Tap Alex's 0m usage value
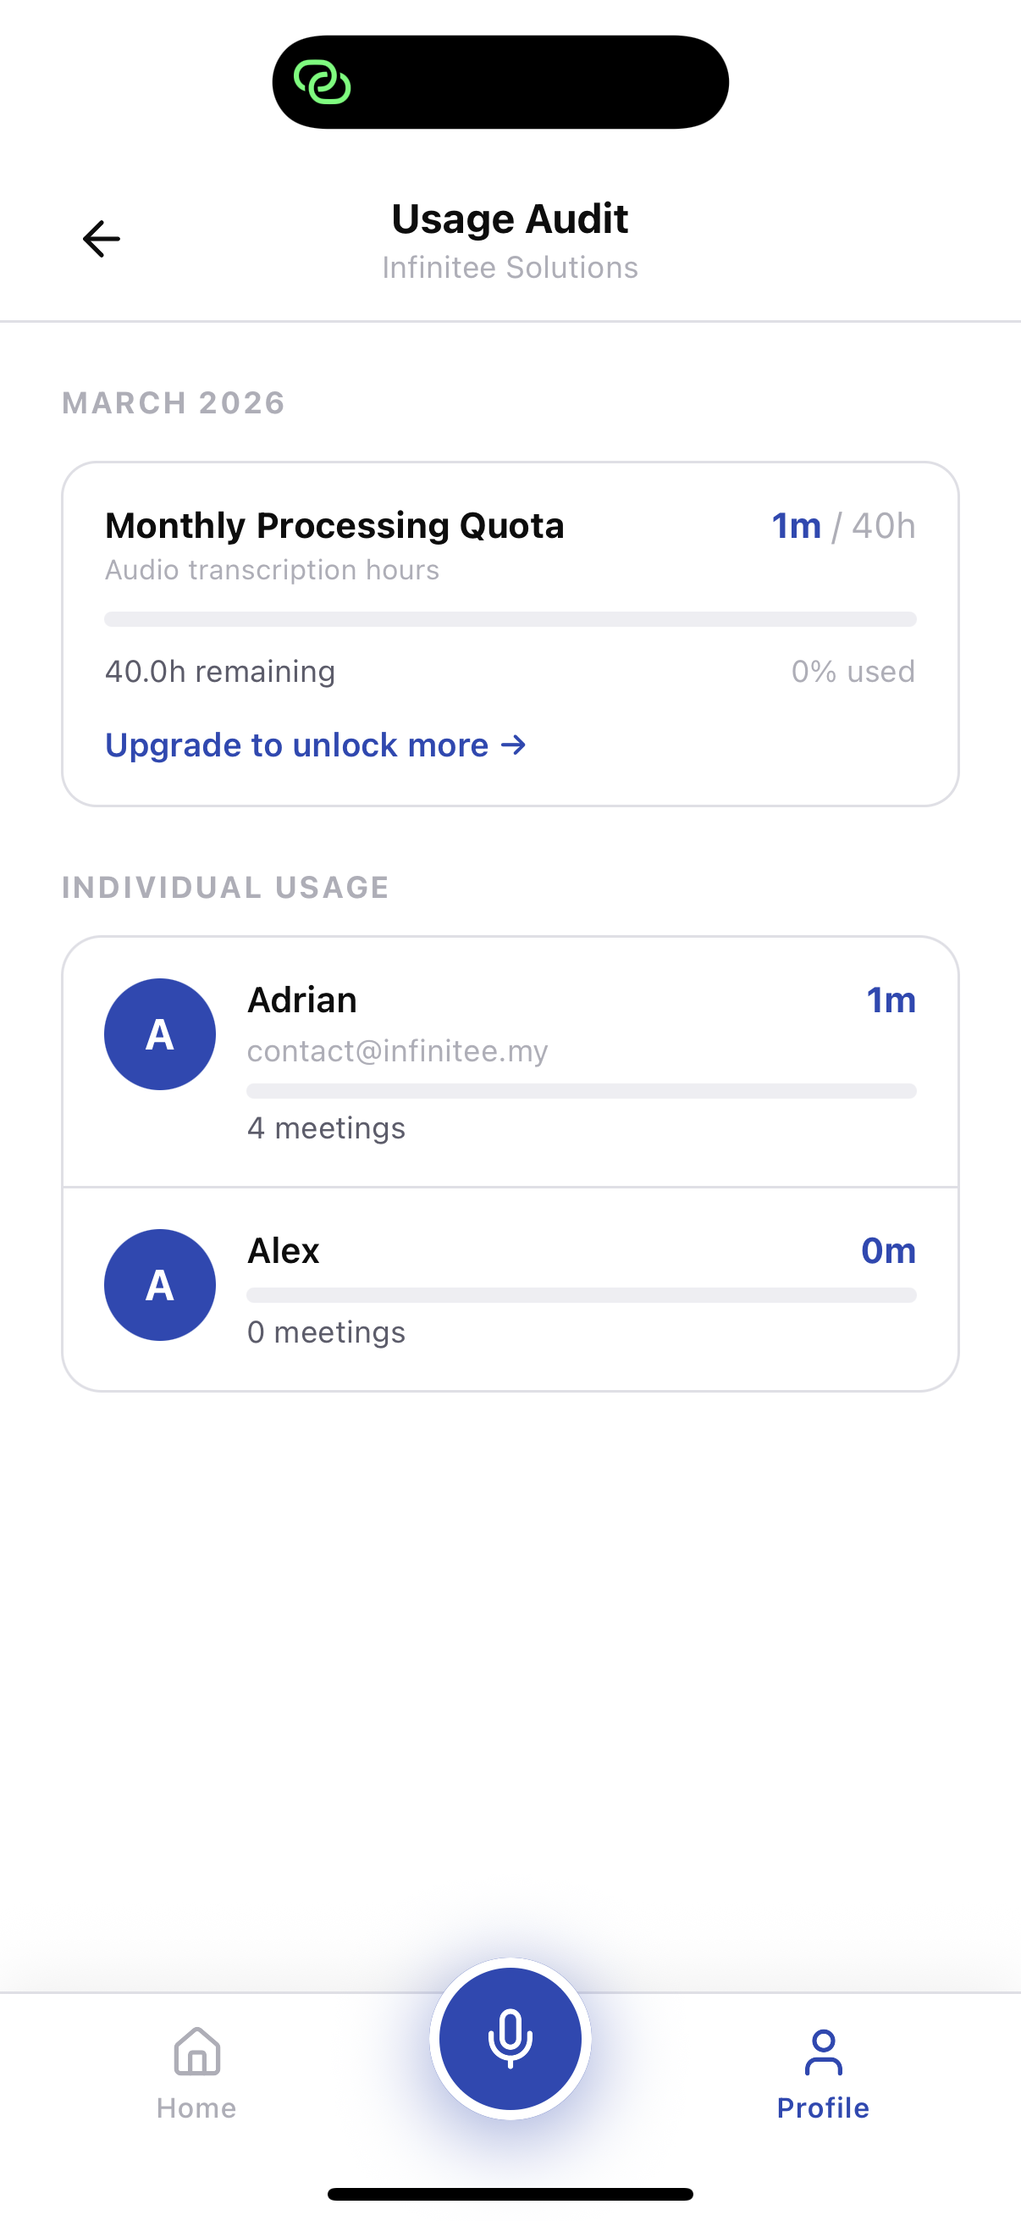 [887, 1250]
